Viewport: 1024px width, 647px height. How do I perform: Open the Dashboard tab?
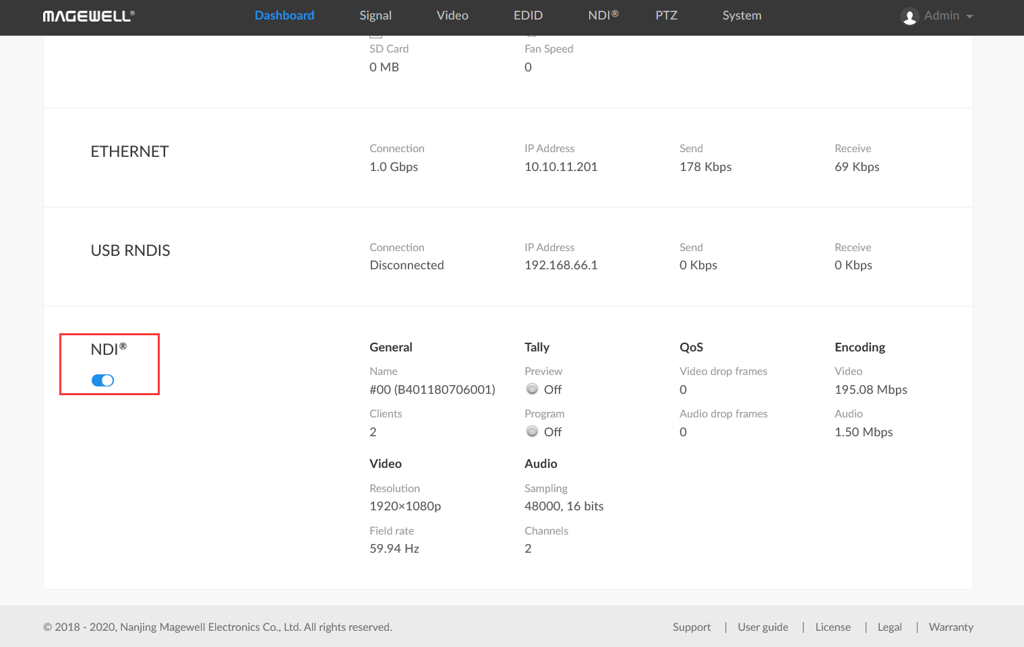[x=284, y=15]
